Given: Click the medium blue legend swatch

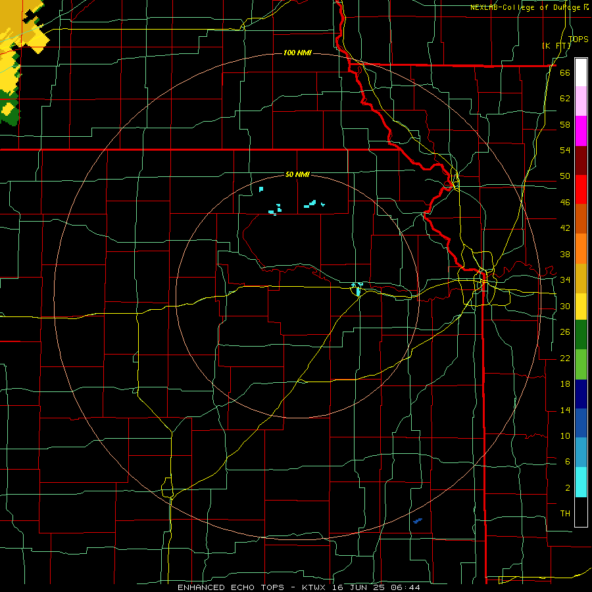Looking at the screenshot, I should tap(581, 423).
